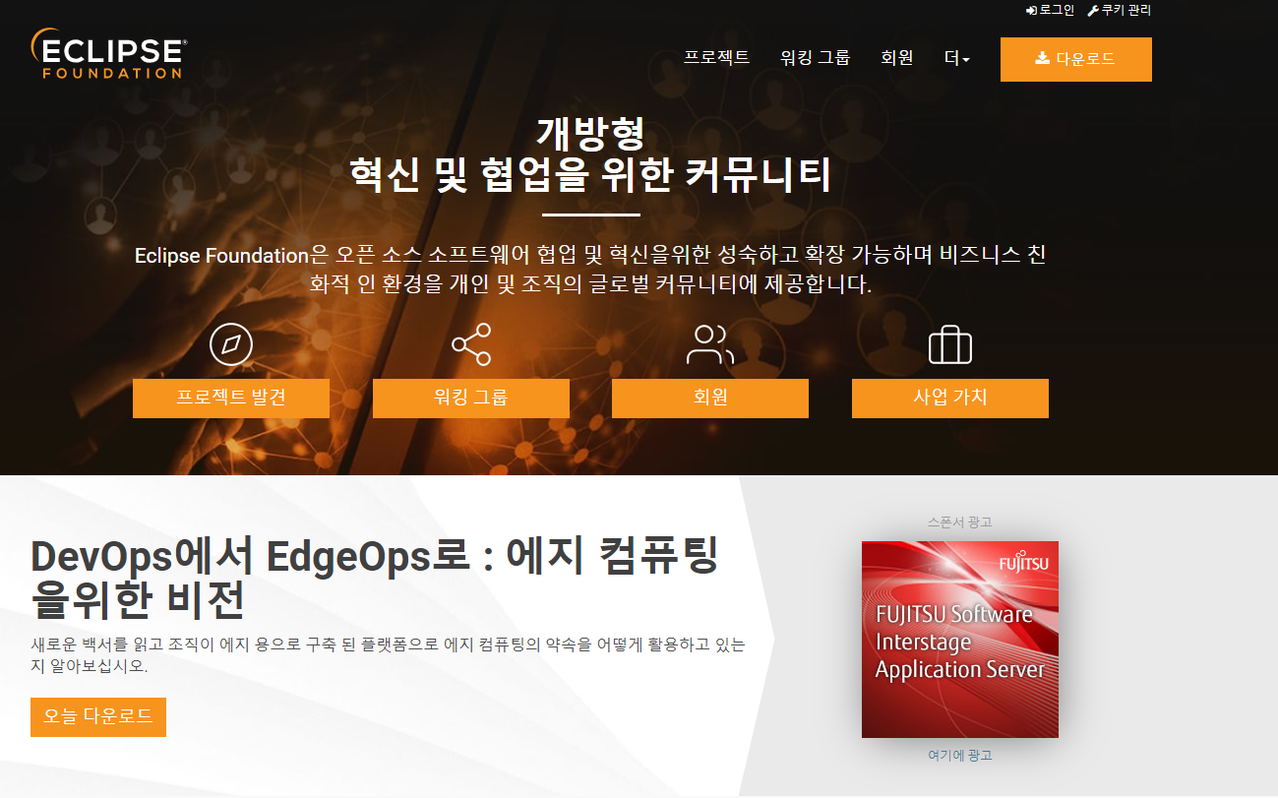
Task: Click the orange 다운로드 button
Action: click(1076, 59)
